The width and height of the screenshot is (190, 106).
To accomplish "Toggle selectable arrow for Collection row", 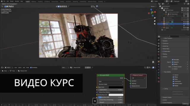I will (184, 8).
